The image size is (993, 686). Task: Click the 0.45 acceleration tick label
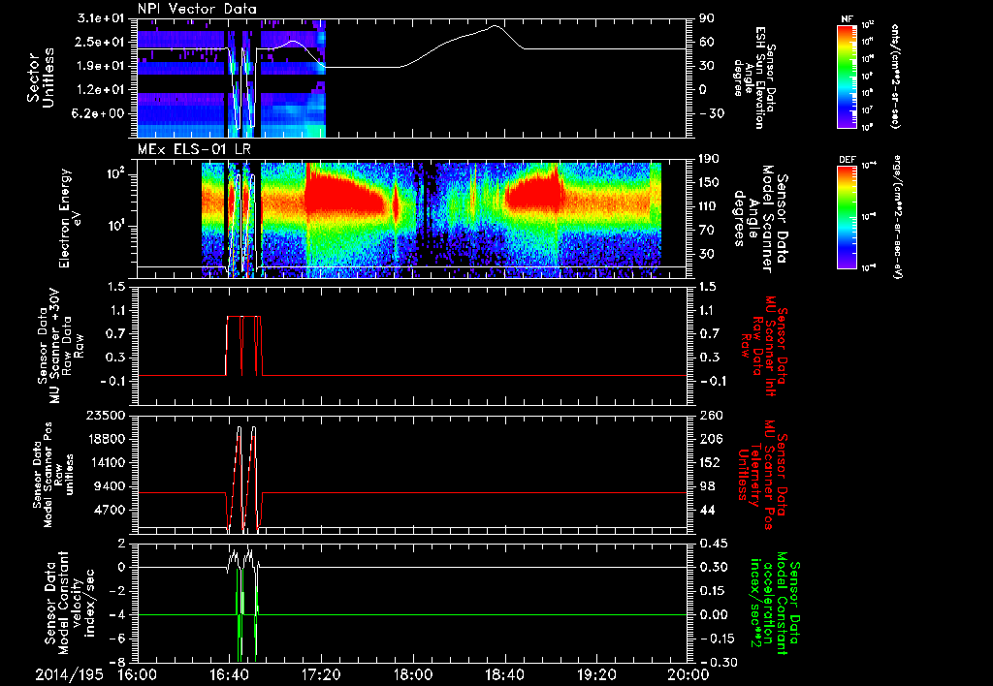click(714, 544)
